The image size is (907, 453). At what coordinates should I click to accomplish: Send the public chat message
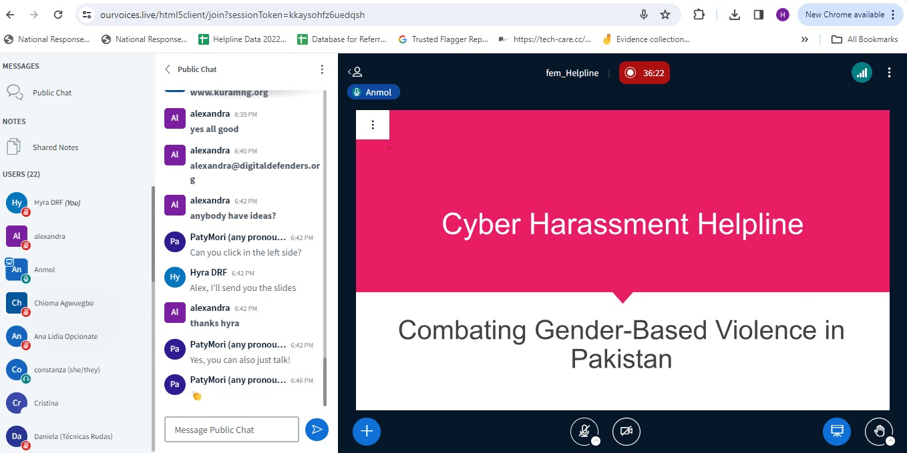coord(317,430)
